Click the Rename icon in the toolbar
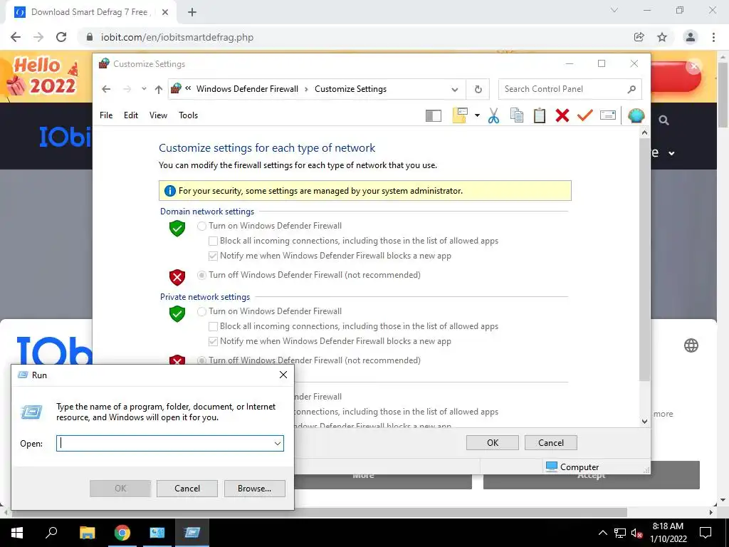 click(608, 115)
